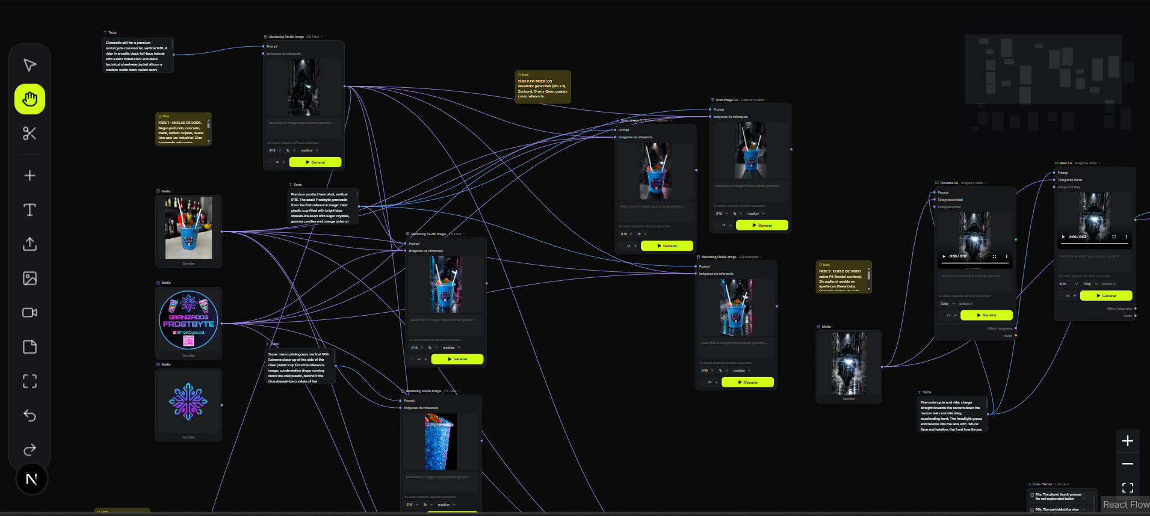The height and width of the screenshot is (516, 1150).
Task: Seek the Wan 3.0 video progress bar
Action: coord(1095,242)
